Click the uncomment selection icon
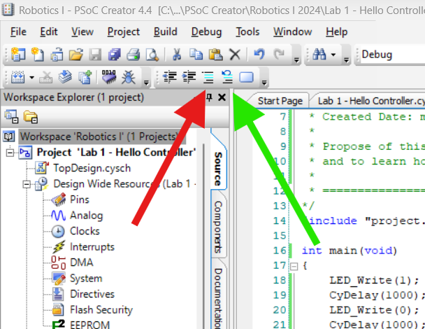This screenshot has height=329, width=425. (x=227, y=77)
